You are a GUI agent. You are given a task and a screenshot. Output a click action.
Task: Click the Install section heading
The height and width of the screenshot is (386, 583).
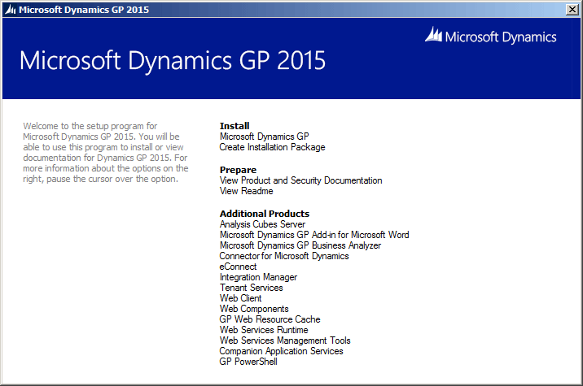(235, 126)
